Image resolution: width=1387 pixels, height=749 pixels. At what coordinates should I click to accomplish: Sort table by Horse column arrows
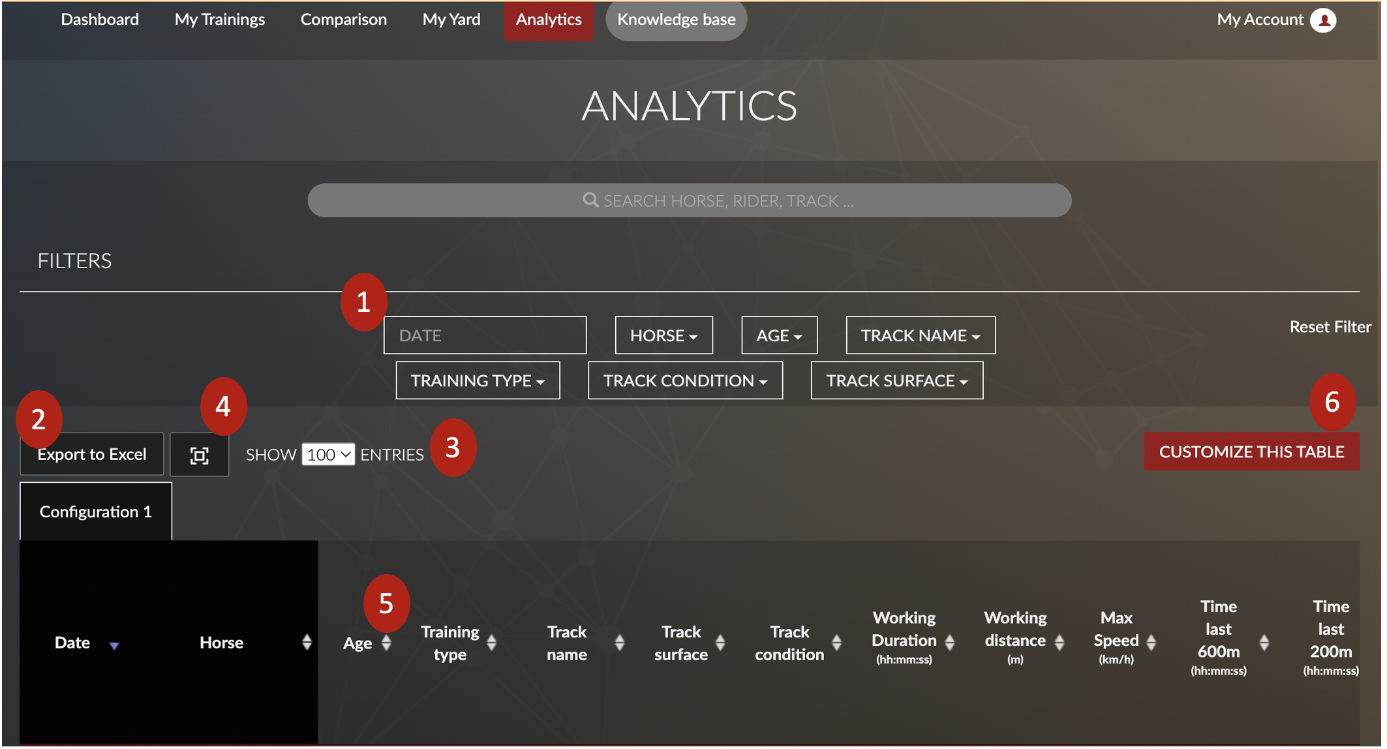pos(307,642)
